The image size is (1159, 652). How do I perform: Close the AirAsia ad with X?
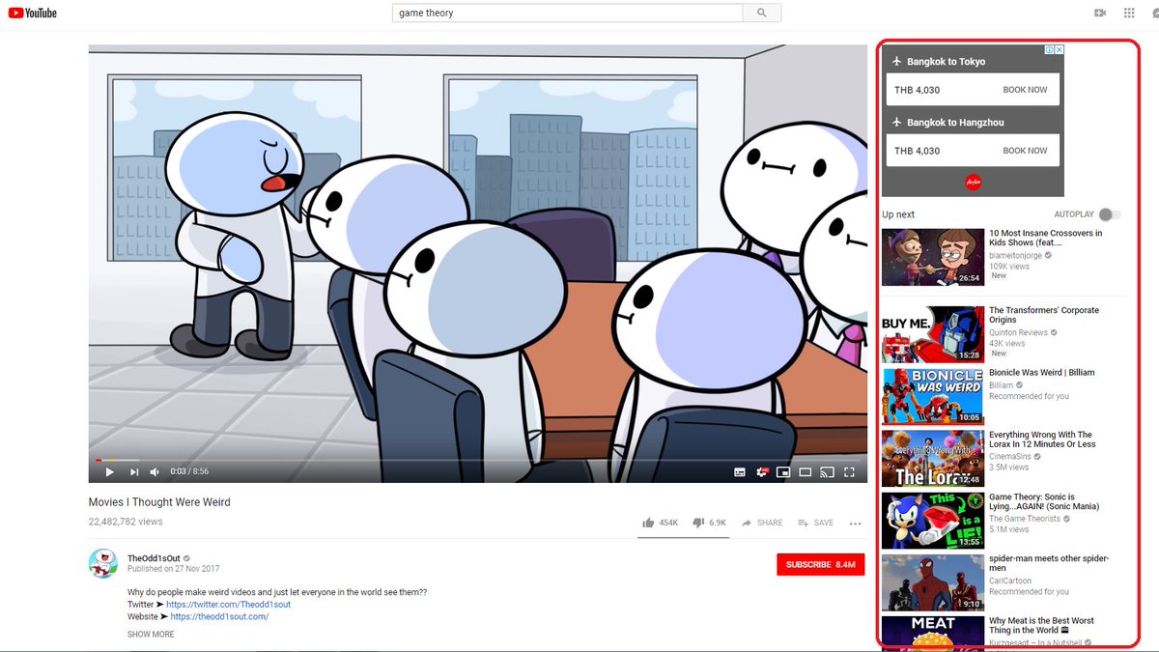(x=1060, y=50)
